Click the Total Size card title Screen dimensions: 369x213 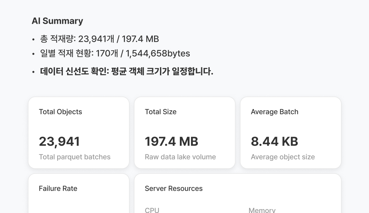click(161, 112)
